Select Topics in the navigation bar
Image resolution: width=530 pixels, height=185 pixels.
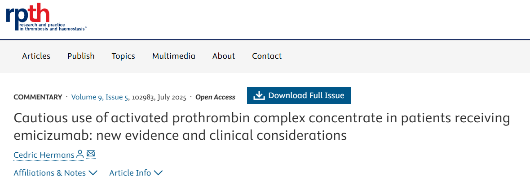pyautogui.click(x=124, y=56)
